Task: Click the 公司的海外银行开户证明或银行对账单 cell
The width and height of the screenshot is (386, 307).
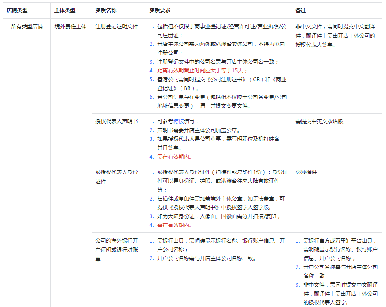Action: click(x=116, y=249)
